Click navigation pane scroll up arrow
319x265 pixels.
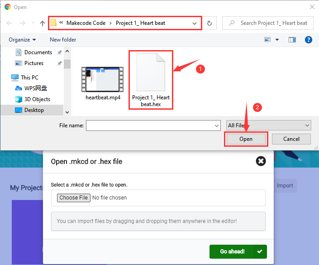coord(67,51)
